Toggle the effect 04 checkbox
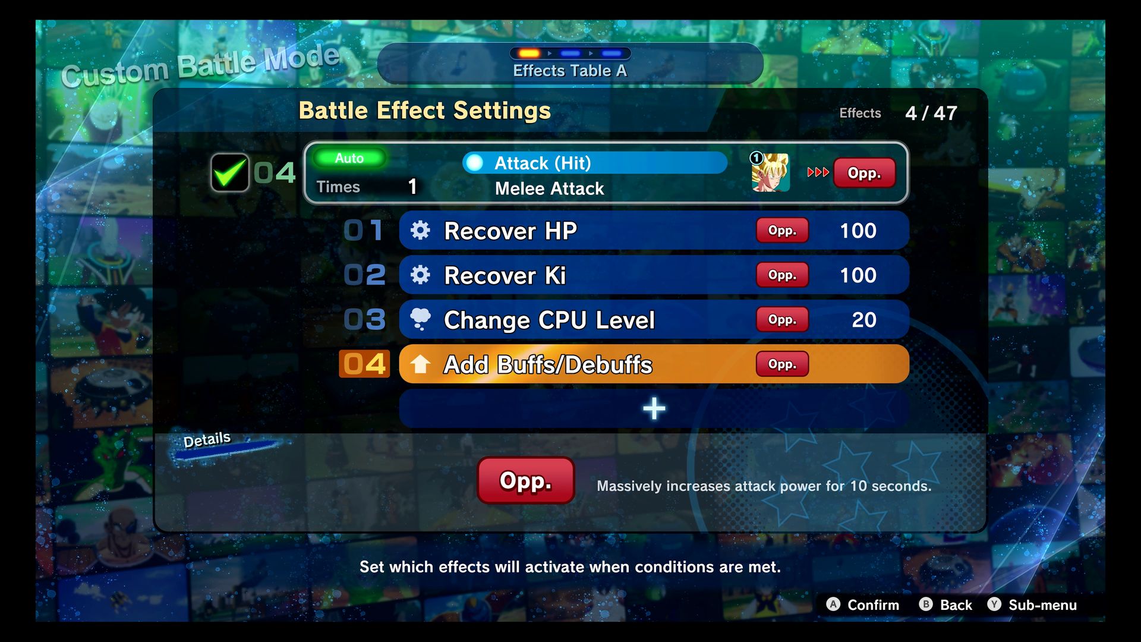Screen dimensions: 1141x642 229,172
